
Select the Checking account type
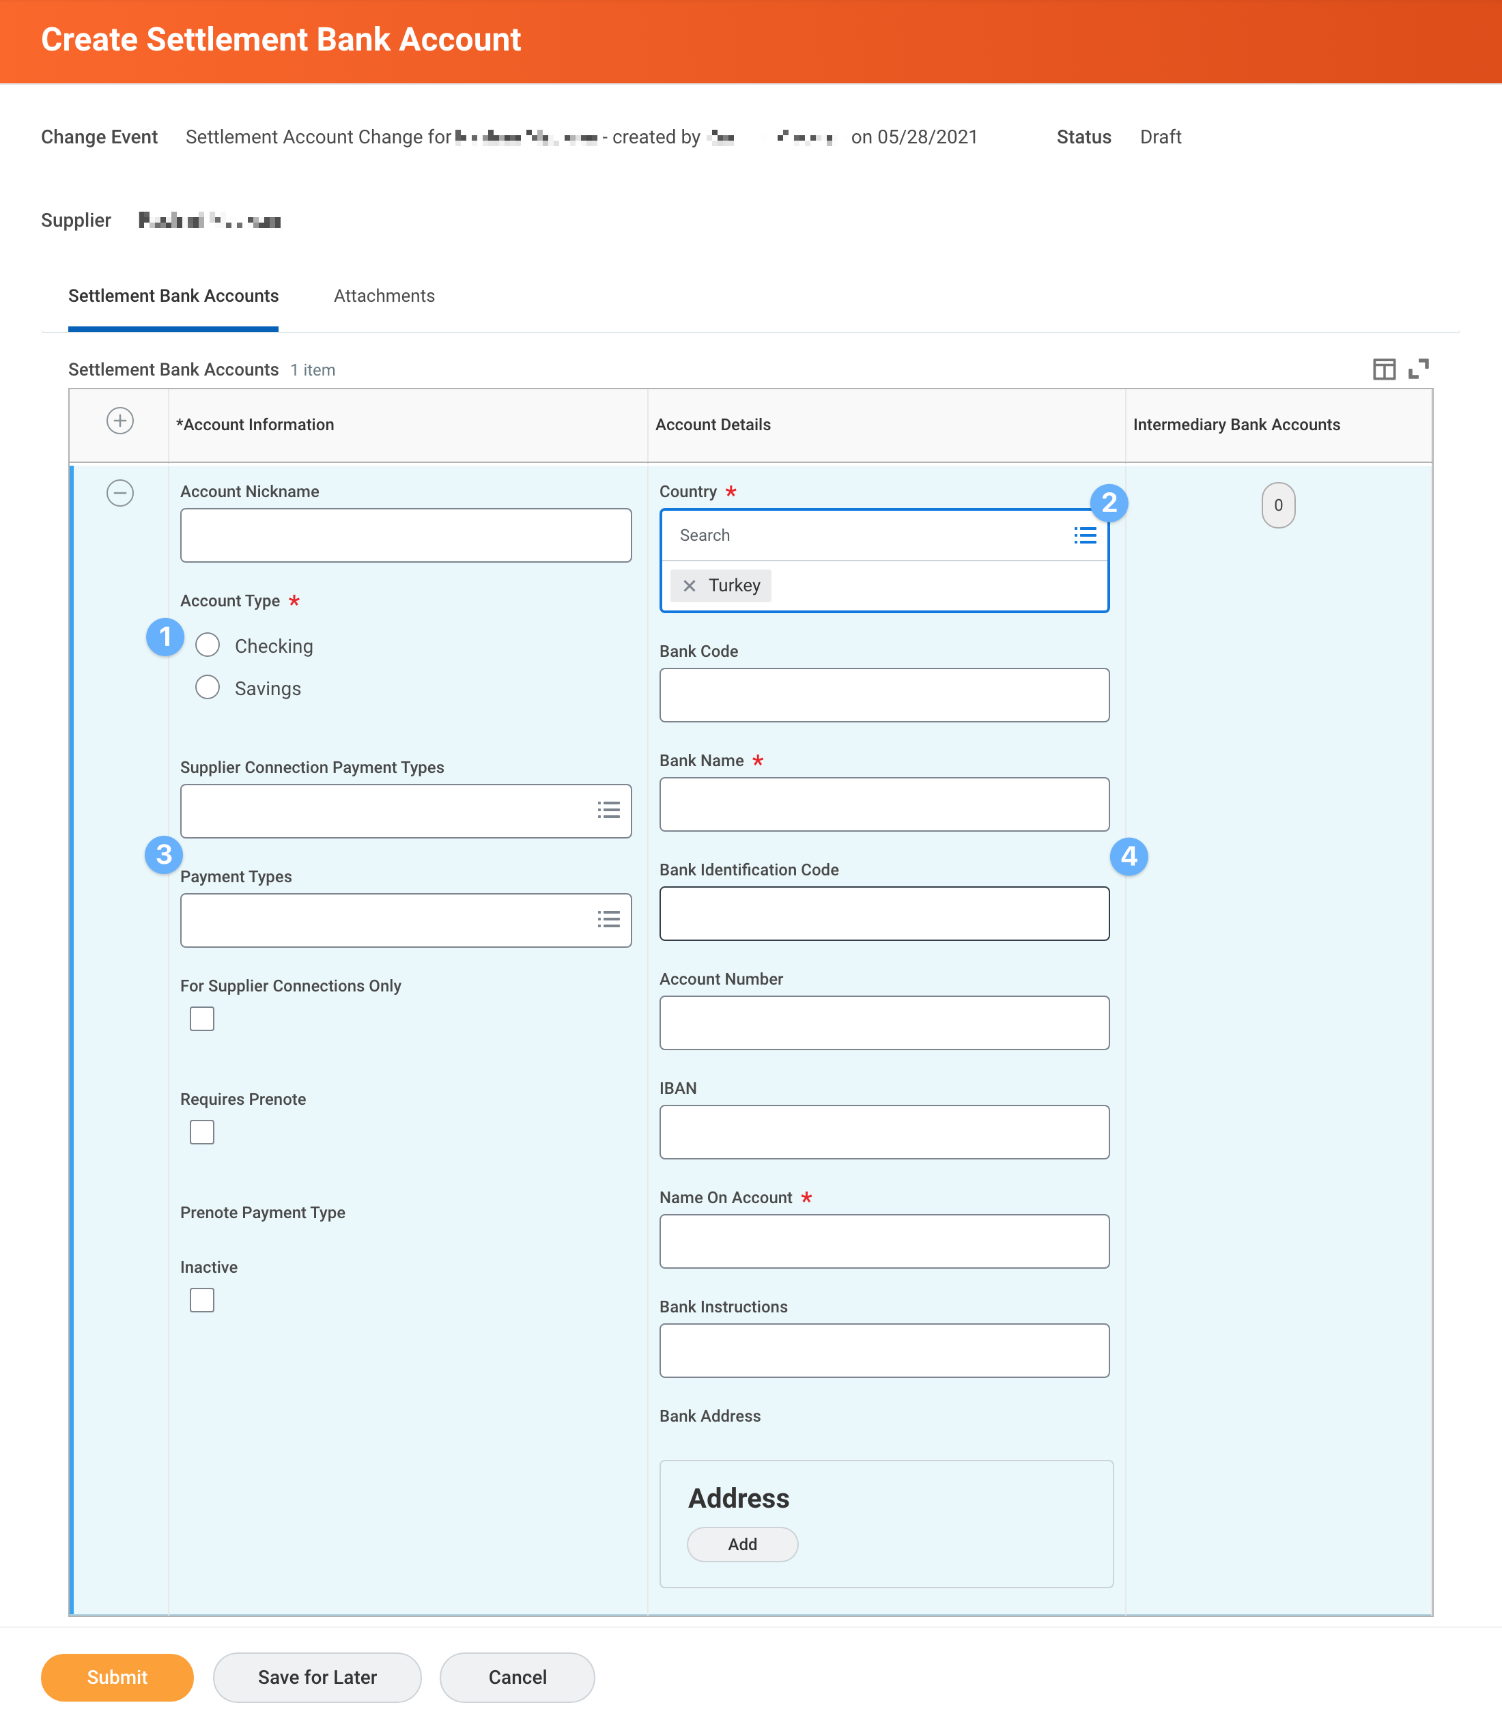click(208, 645)
